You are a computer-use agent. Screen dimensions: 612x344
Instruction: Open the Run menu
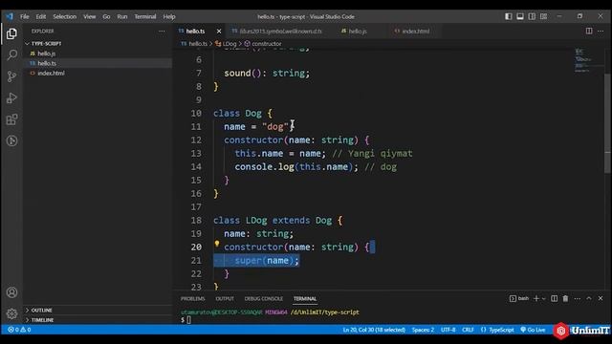point(122,16)
